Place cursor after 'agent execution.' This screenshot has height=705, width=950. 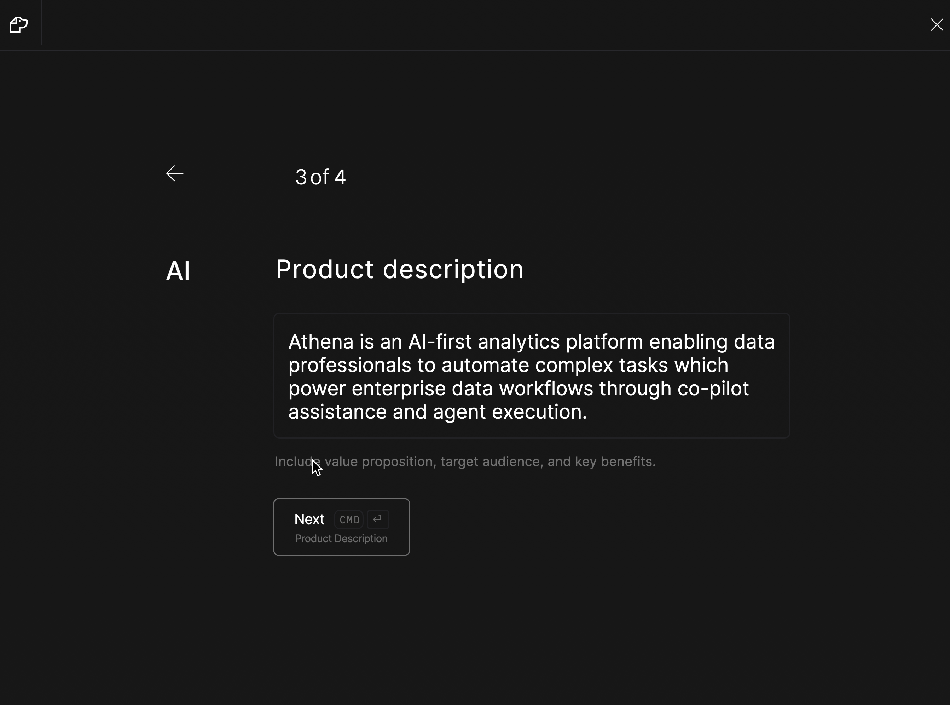point(589,412)
